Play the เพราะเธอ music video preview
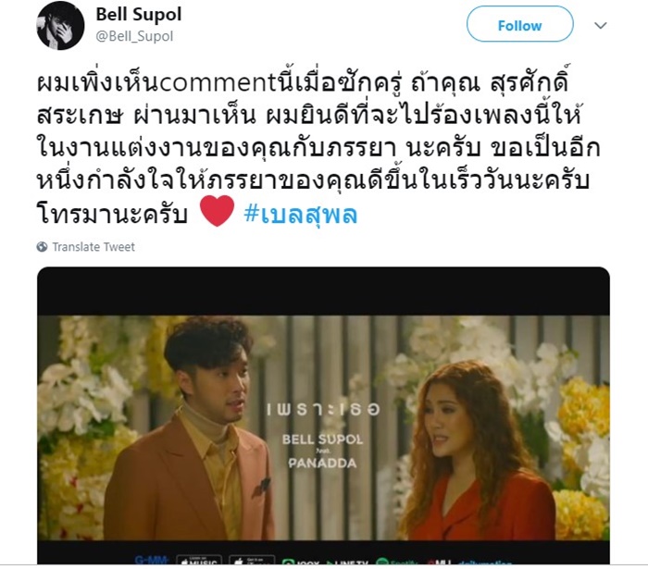The width and height of the screenshot is (648, 569). click(323, 415)
